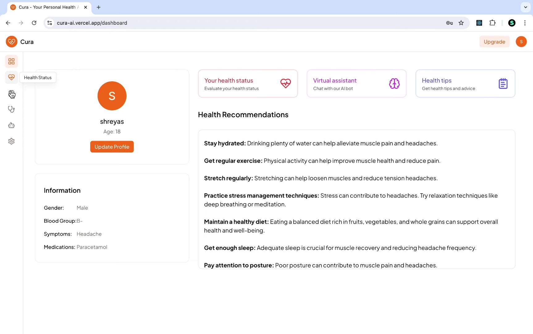This screenshot has height=334, width=533.
Task: Click the Maintain a healthy diet recommendation
Action: click(x=351, y=226)
